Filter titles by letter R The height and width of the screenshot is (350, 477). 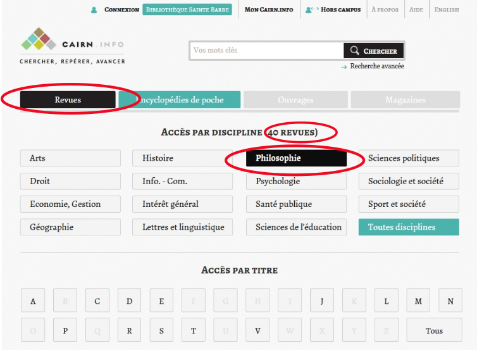click(x=129, y=330)
